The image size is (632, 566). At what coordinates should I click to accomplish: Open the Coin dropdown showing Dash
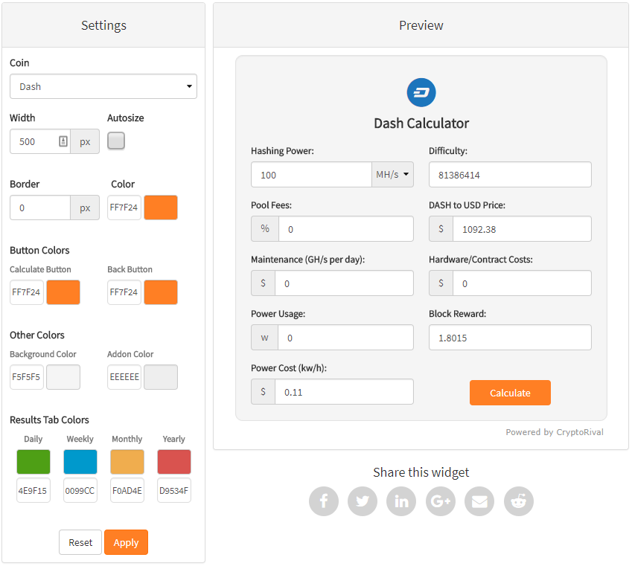tap(103, 86)
